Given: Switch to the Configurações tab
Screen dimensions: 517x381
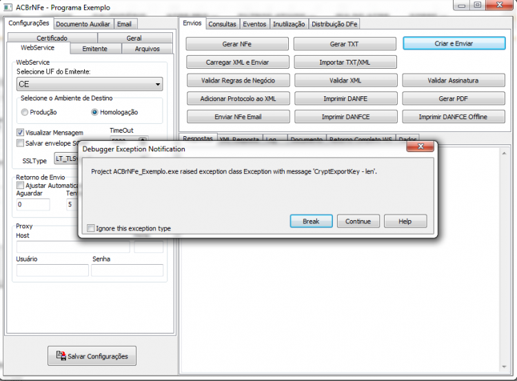Looking at the screenshot, I should [29, 23].
